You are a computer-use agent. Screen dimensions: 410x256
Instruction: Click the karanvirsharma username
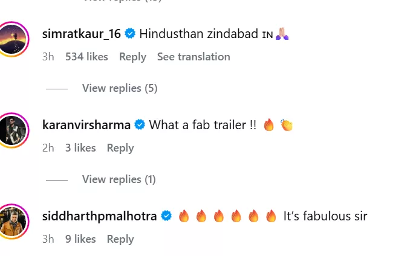pos(86,125)
